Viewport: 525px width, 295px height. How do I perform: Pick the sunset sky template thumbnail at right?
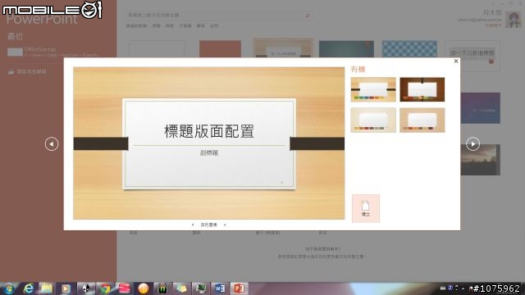[x=481, y=160]
